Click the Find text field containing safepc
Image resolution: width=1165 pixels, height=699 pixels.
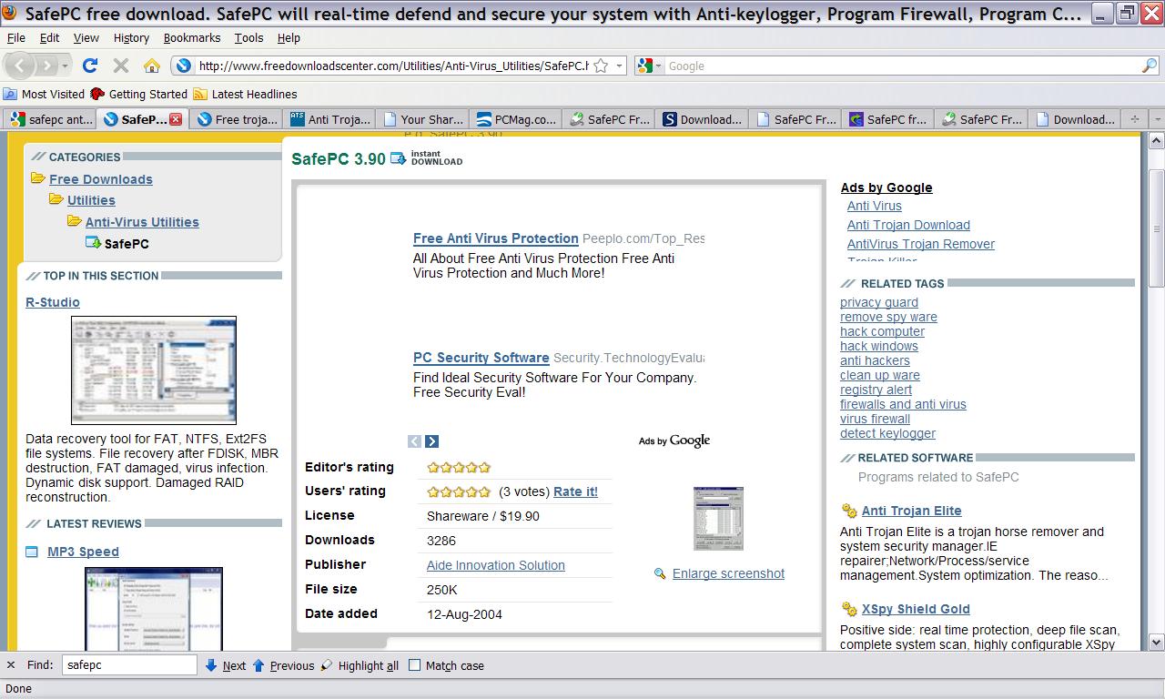[x=129, y=665]
